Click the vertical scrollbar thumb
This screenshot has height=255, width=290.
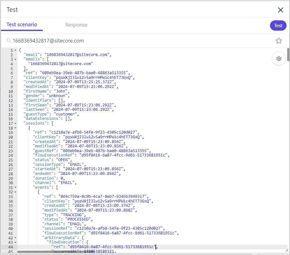point(288,54)
